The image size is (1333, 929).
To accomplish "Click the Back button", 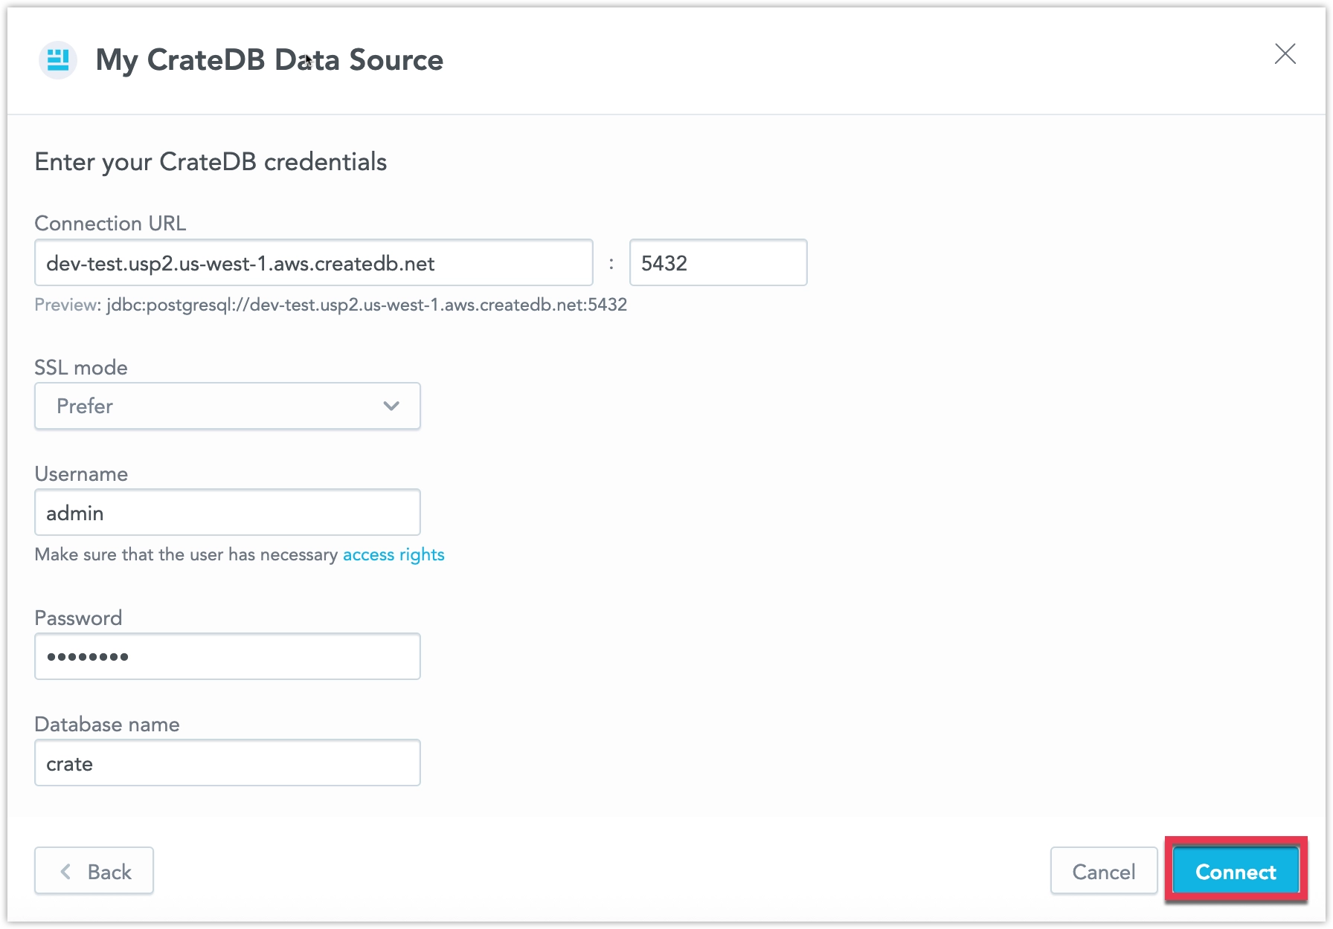I will [94, 871].
